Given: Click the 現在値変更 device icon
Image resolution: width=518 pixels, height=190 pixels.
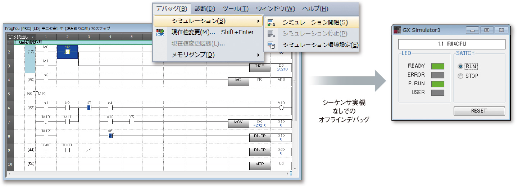Looking at the screenshot, I should coord(160,33).
